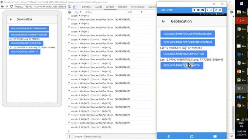Switch to the Audits tab
This screenshot has width=248, height=139.
pos(98,7)
